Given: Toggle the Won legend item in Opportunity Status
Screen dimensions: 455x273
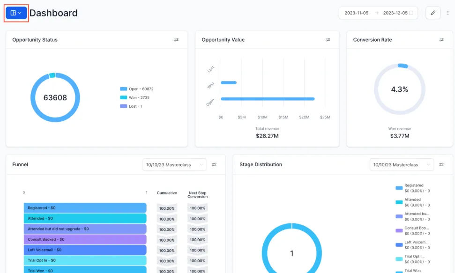Looking at the screenshot, I should pyautogui.click(x=135, y=97).
